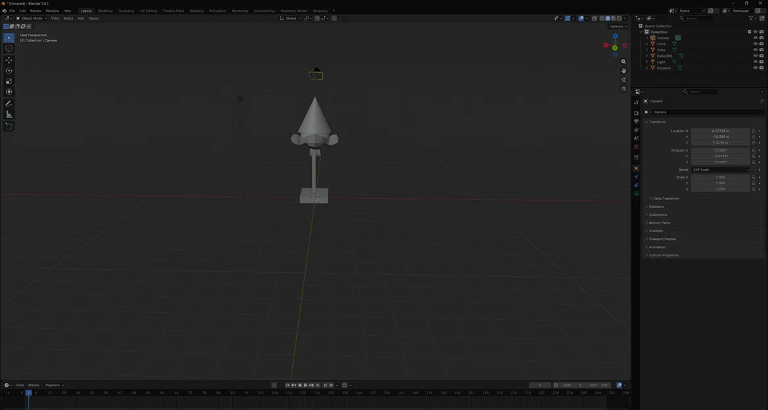Open the timeline Marker menu

(x=34, y=385)
